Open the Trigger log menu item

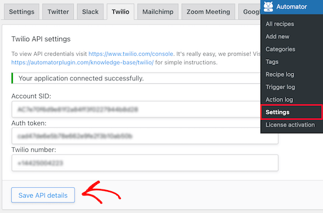coord(280,87)
